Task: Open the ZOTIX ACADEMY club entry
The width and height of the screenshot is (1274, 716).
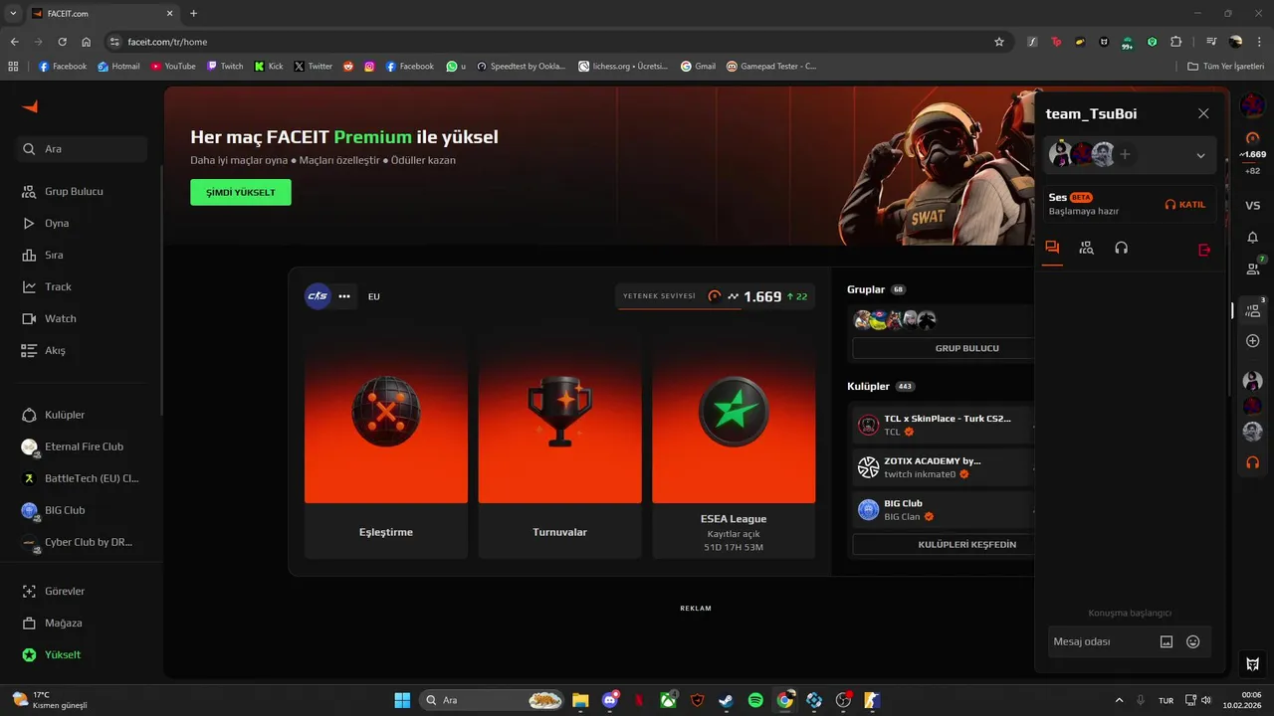Action: (944, 467)
